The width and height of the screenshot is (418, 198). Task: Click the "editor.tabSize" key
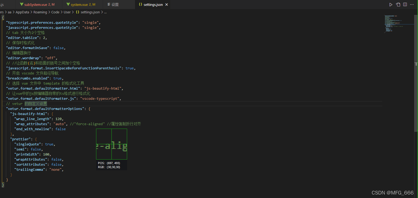(22, 38)
